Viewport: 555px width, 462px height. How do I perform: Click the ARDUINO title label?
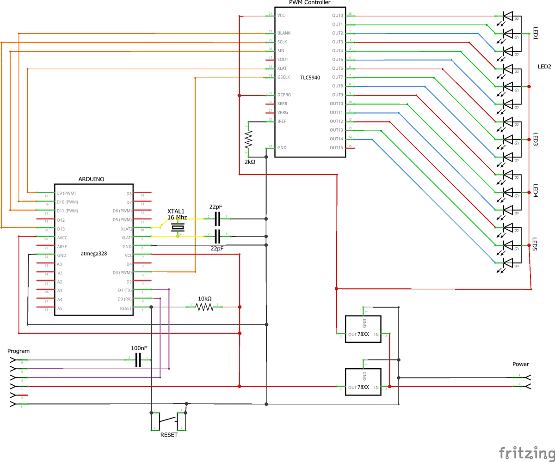point(91,178)
